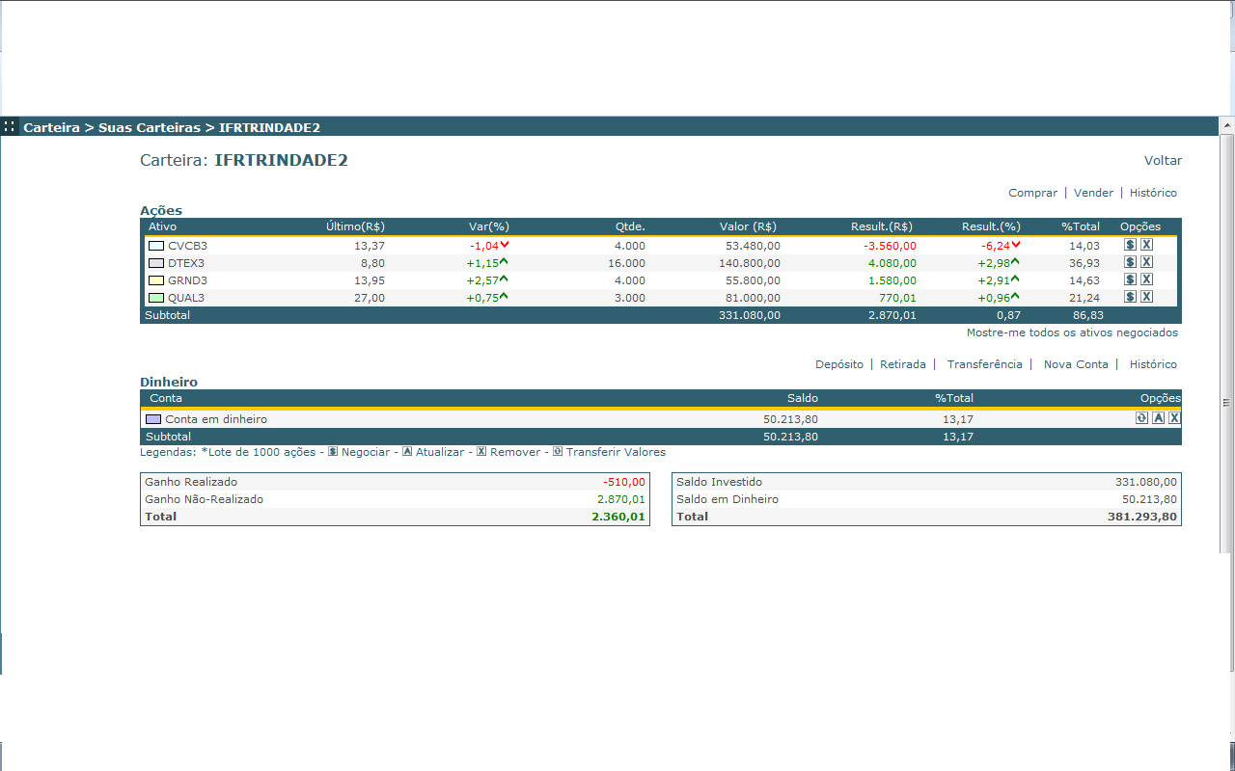Click Mostre-me todos os ativos negociados
1235x771 pixels.
coord(1072,332)
